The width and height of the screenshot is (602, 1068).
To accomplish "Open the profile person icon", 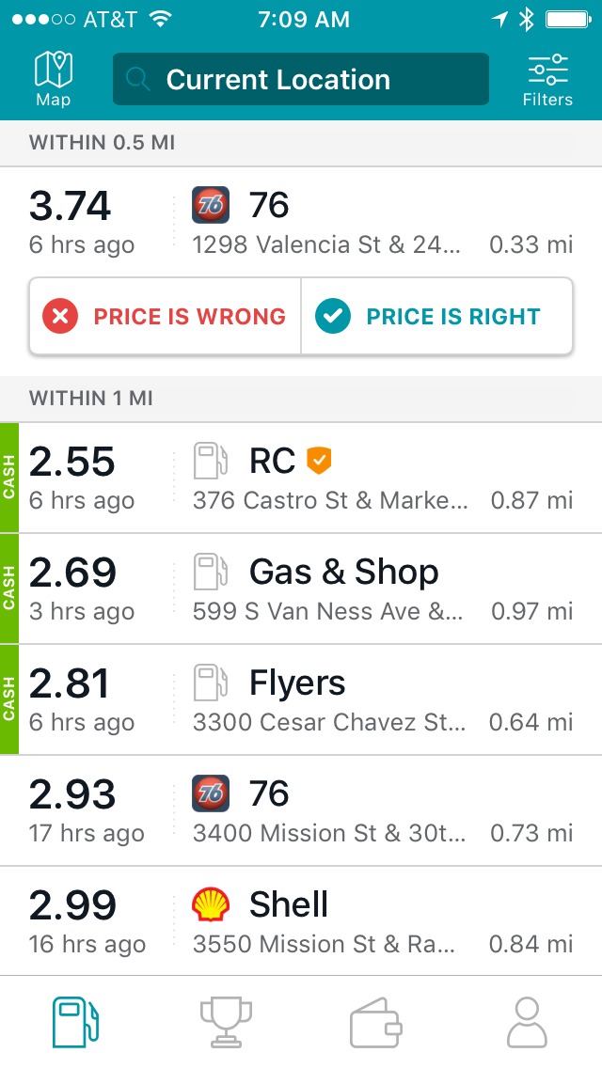I will point(527,1022).
